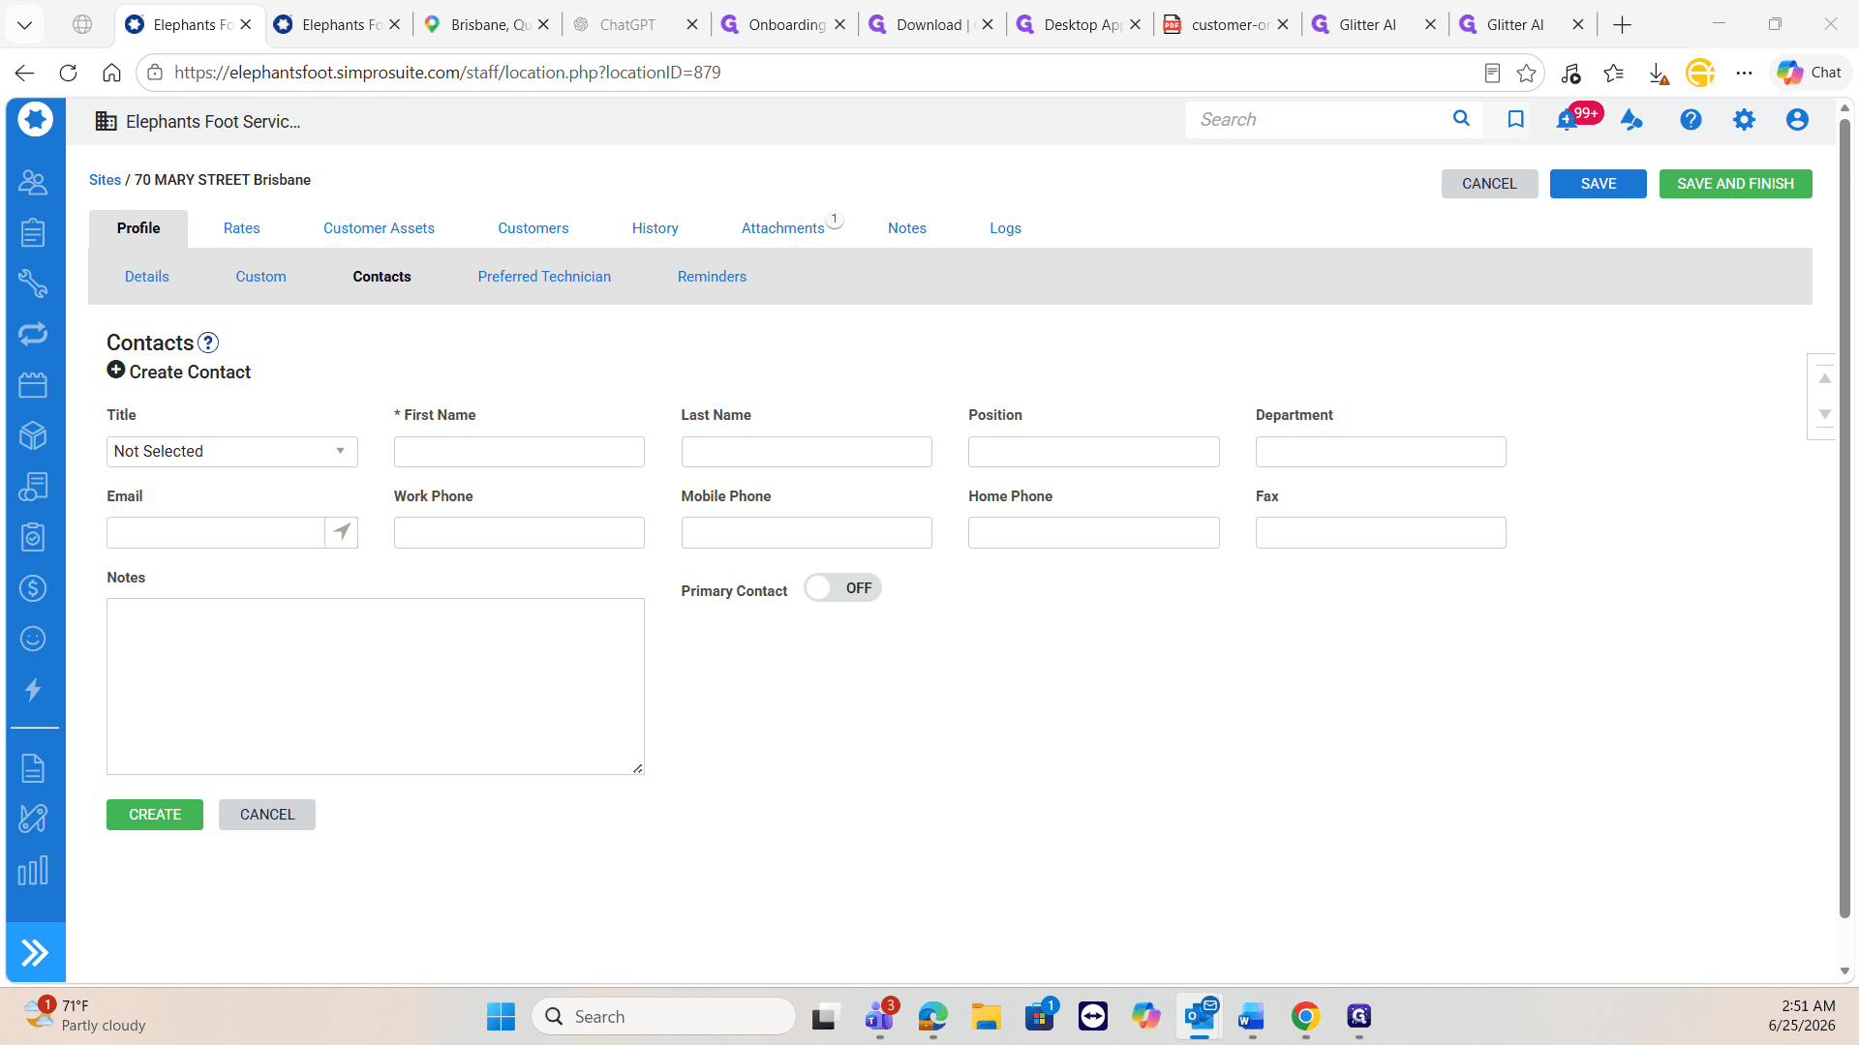This screenshot has height=1045, width=1859.
Task: Open the wrench Jobs sidebar icon
Action: (33, 284)
